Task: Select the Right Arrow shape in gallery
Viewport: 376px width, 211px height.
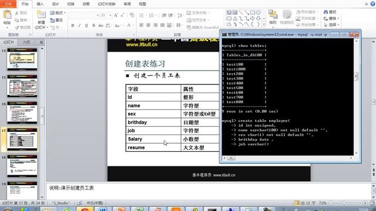Action: pyautogui.click(x=253, y=18)
